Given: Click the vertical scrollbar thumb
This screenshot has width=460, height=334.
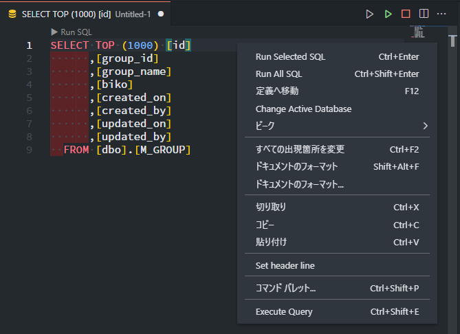Looking at the screenshot, I should (x=453, y=41).
